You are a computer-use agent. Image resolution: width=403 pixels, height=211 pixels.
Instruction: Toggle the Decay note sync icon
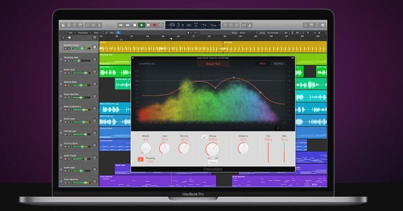204,137
